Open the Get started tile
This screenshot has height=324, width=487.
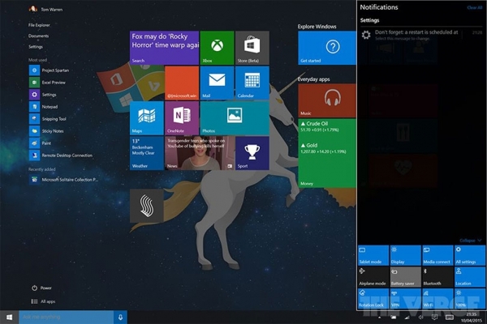click(x=327, y=48)
